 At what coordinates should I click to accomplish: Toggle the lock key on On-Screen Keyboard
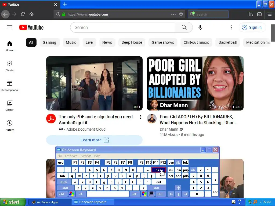(64, 182)
